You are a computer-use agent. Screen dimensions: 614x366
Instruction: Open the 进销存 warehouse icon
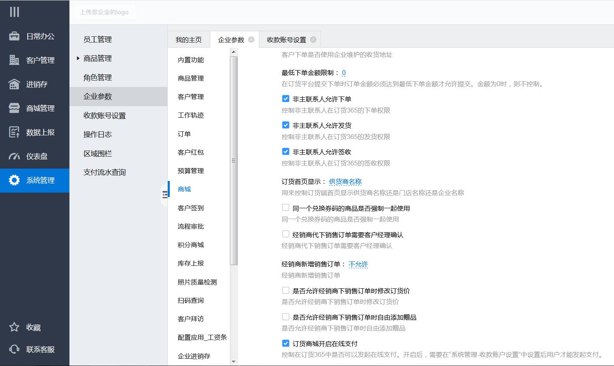click(x=14, y=84)
